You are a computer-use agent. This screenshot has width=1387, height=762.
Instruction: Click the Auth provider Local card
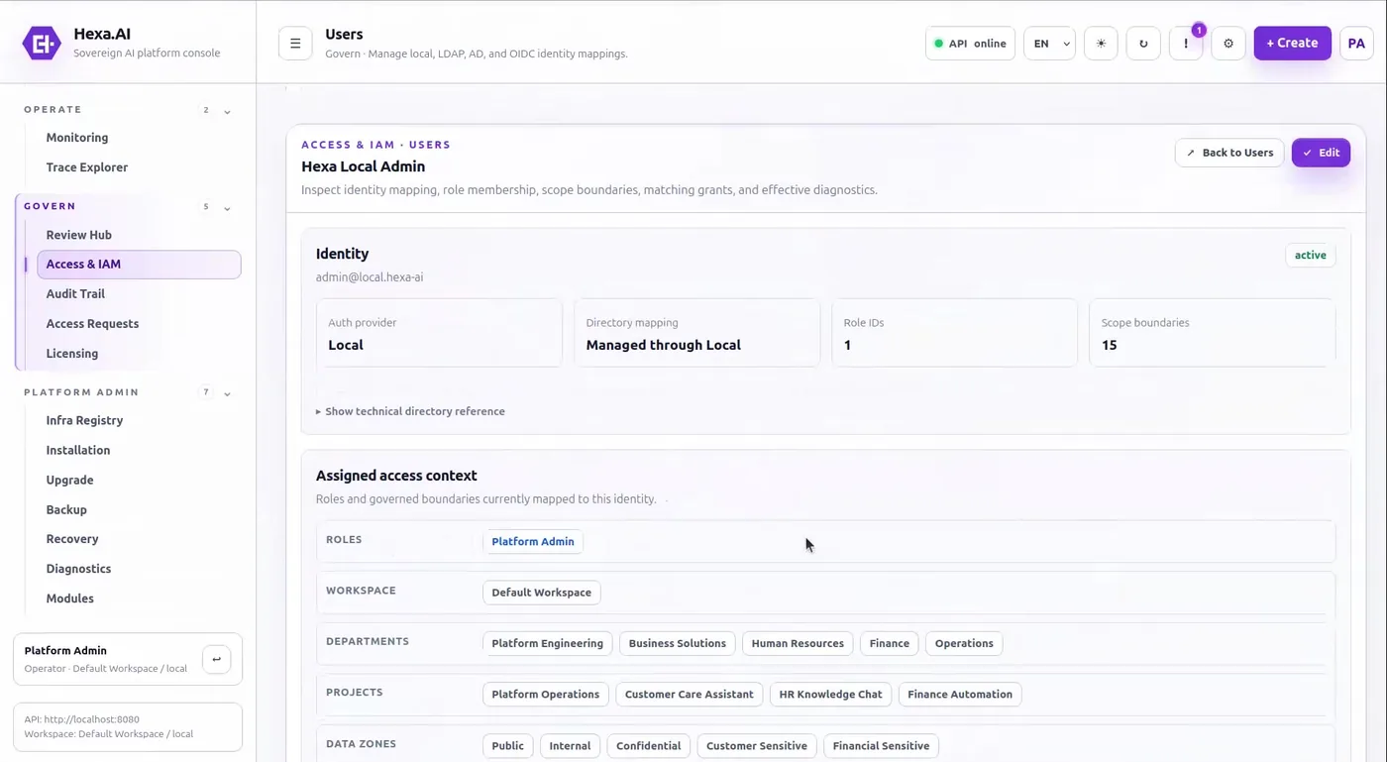[439, 333]
